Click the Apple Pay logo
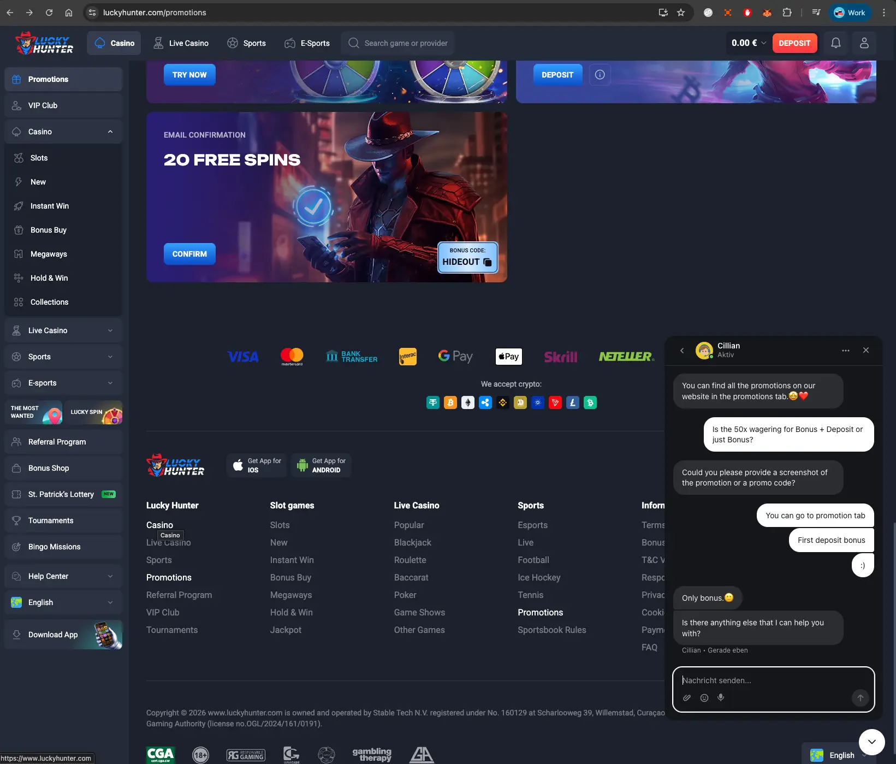 pos(508,357)
